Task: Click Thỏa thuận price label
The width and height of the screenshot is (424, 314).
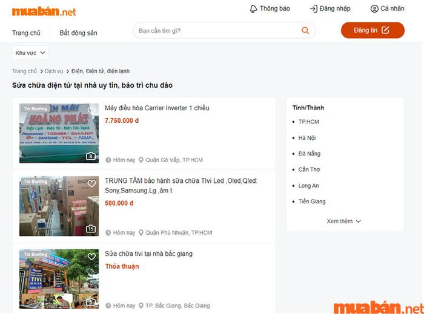Action: pos(122,266)
